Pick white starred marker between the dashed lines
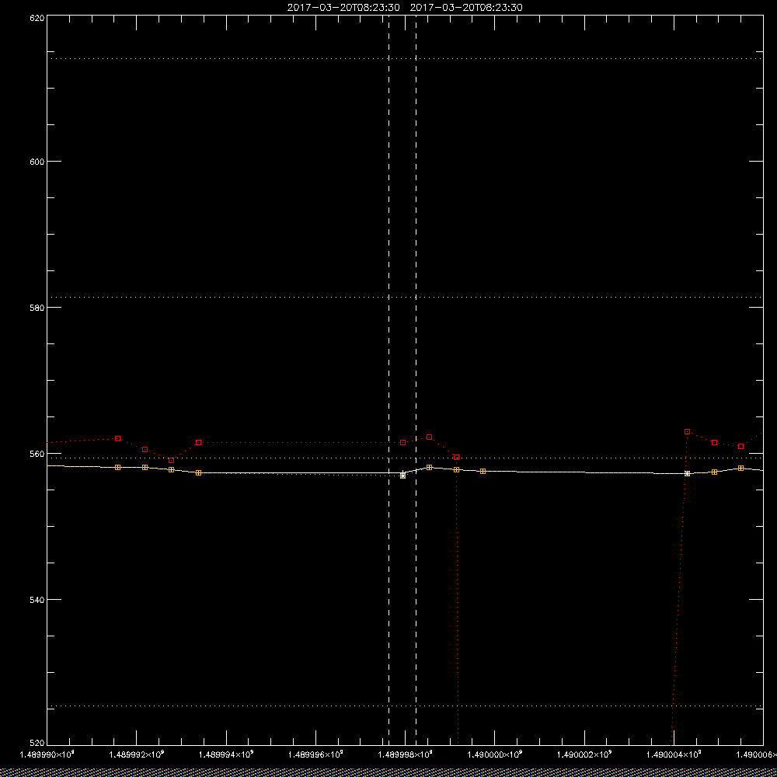This screenshot has width=777, height=777. (x=402, y=476)
